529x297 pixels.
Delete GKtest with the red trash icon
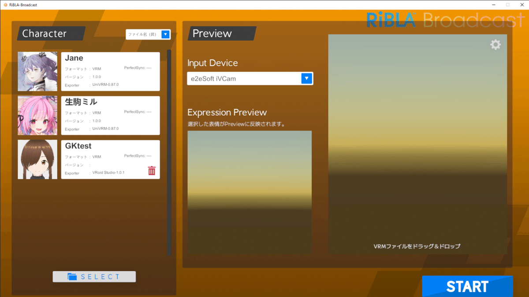152,171
